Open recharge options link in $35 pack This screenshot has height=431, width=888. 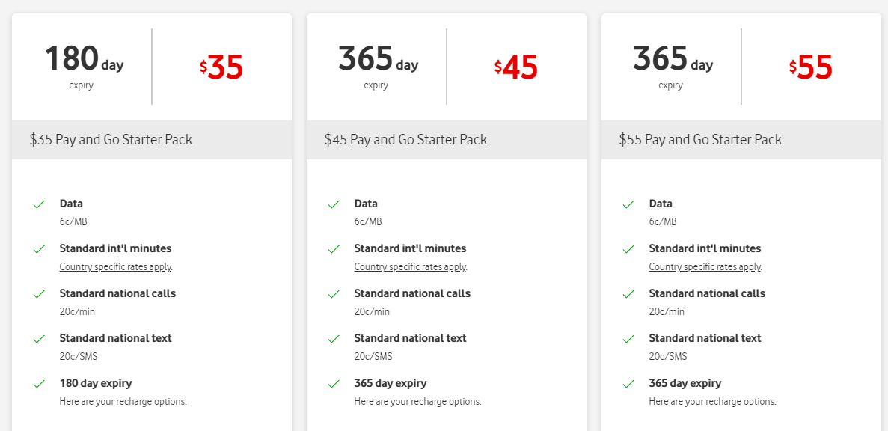click(149, 401)
